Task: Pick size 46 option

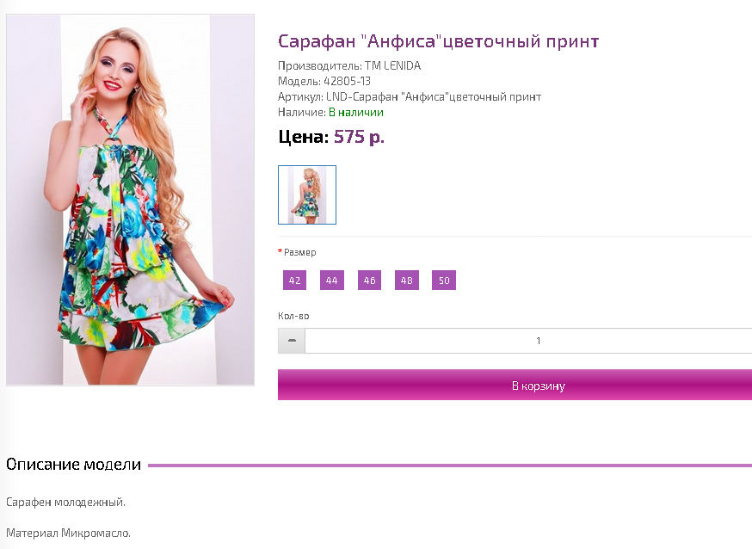Action: [x=369, y=281]
